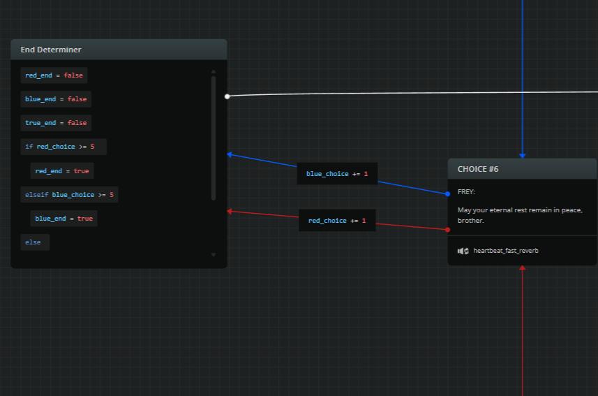Click the blue arrowhead atop CHOICE #6
The width and height of the screenshot is (598, 396).
coord(522,155)
